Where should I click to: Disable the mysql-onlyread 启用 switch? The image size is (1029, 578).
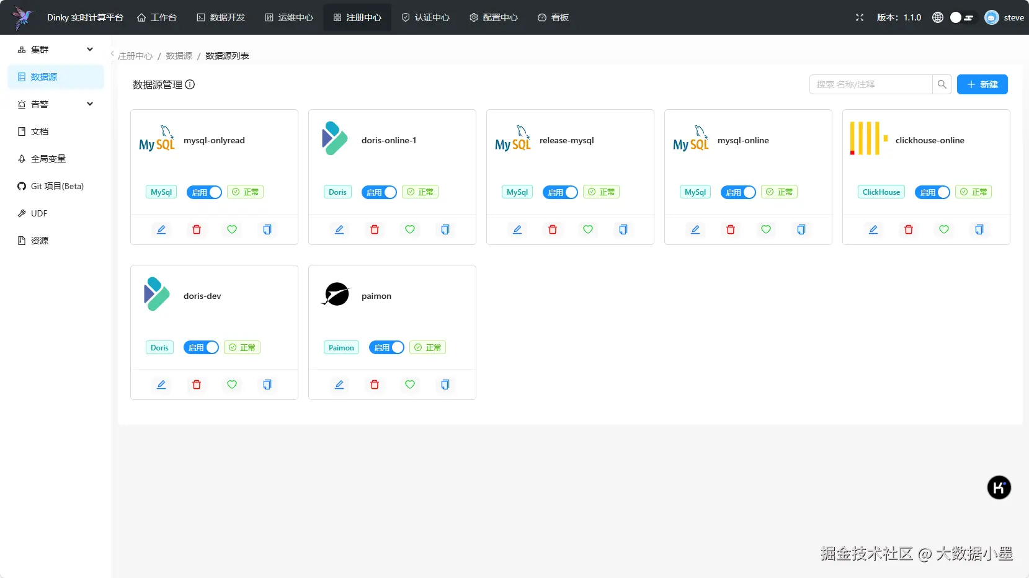coord(204,192)
